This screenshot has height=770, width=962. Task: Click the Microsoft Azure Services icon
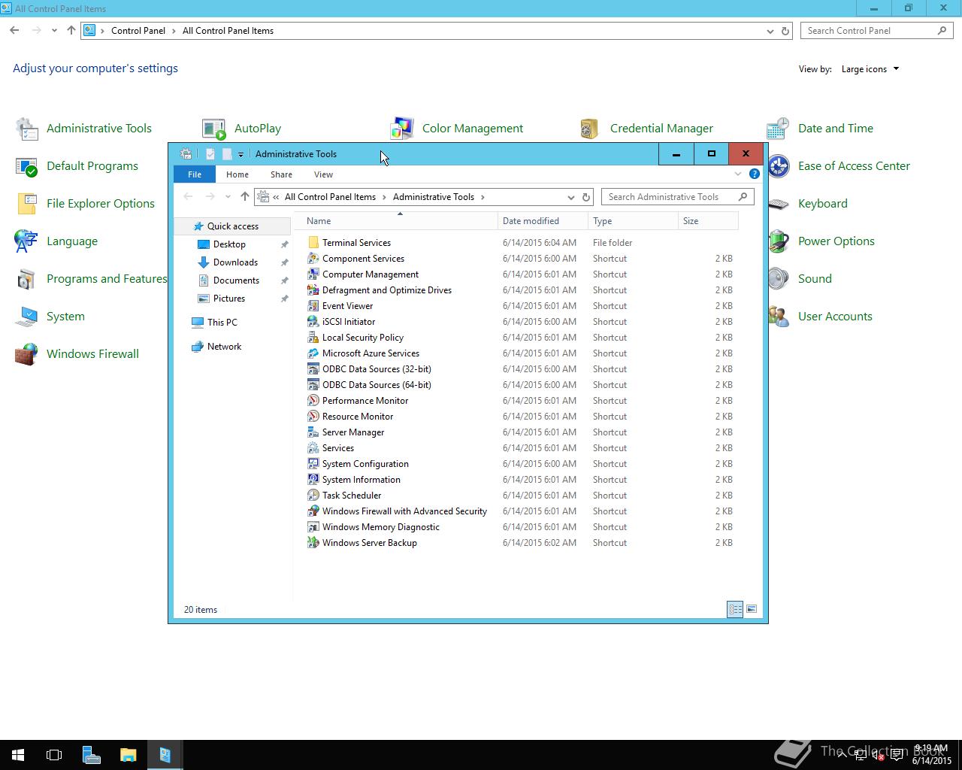(313, 353)
